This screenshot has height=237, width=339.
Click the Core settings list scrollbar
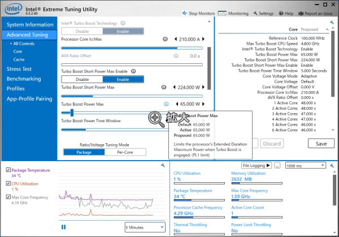333,63
